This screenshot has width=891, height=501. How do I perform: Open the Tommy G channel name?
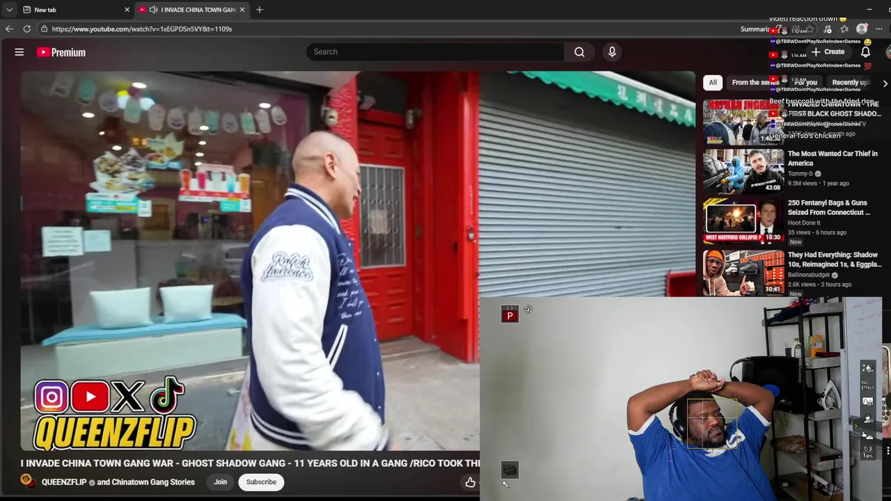click(x=801, y=174)
